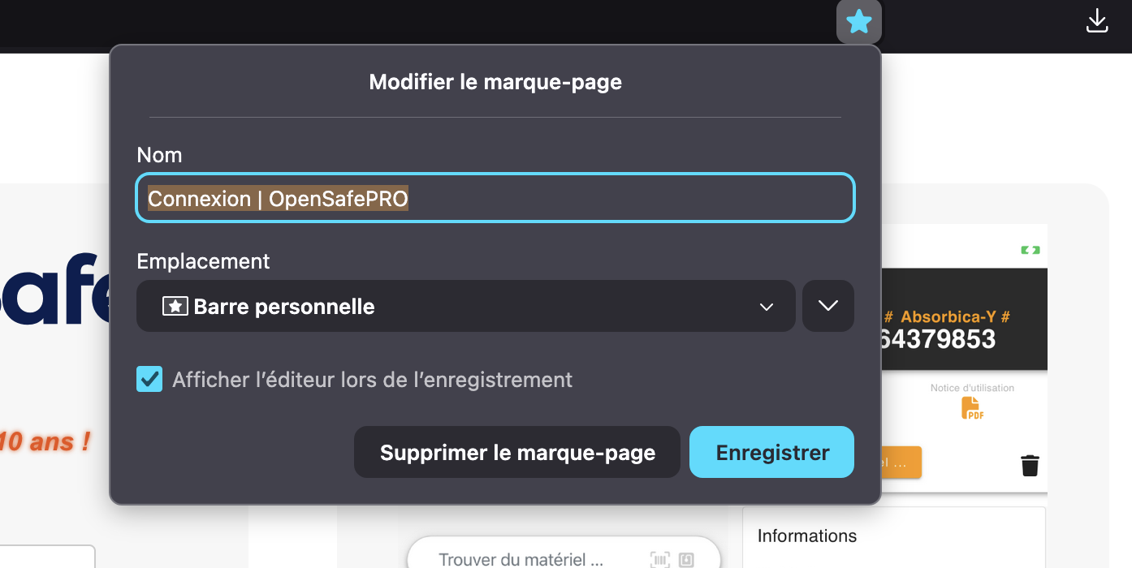Open the Emplacement dropdown showing Barre personnelle

click(465, 306)
